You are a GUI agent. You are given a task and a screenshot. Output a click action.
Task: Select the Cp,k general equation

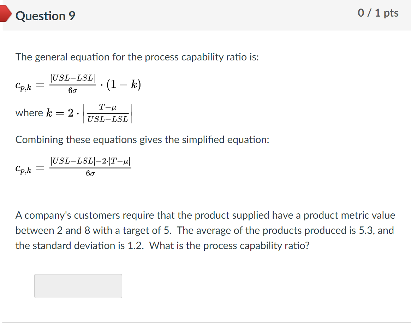click(78, 84)
